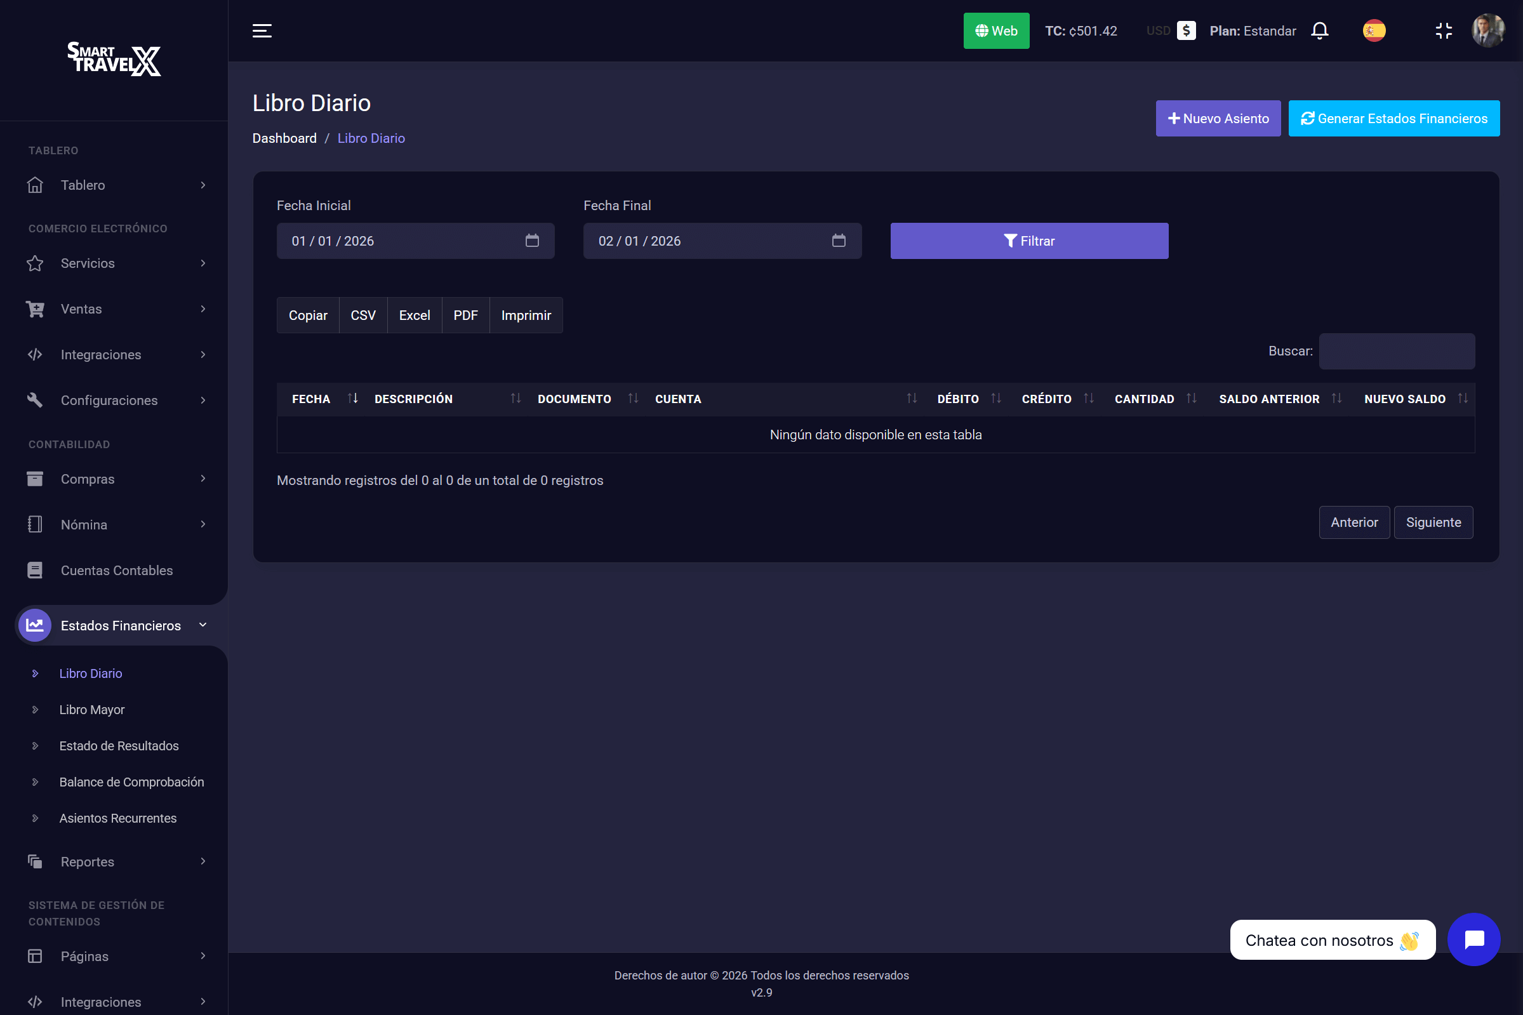Screen dimensions: 1523x1015
Task: Open the notifications bell
Action: coord(1319,30)
